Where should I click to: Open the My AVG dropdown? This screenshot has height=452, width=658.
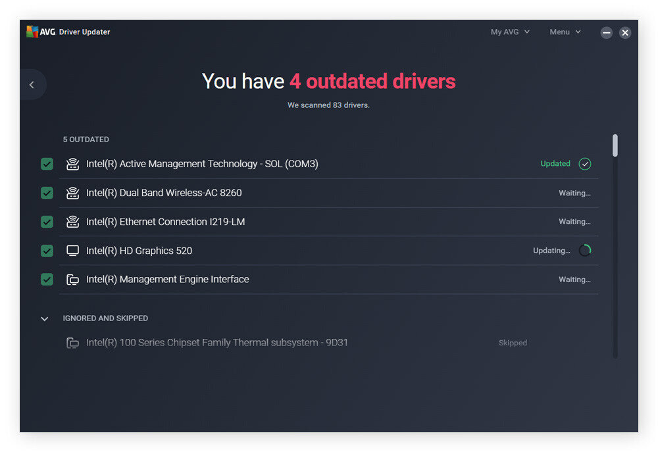510,32
